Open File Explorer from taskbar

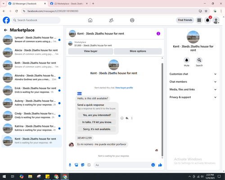(x=30, y=176)
